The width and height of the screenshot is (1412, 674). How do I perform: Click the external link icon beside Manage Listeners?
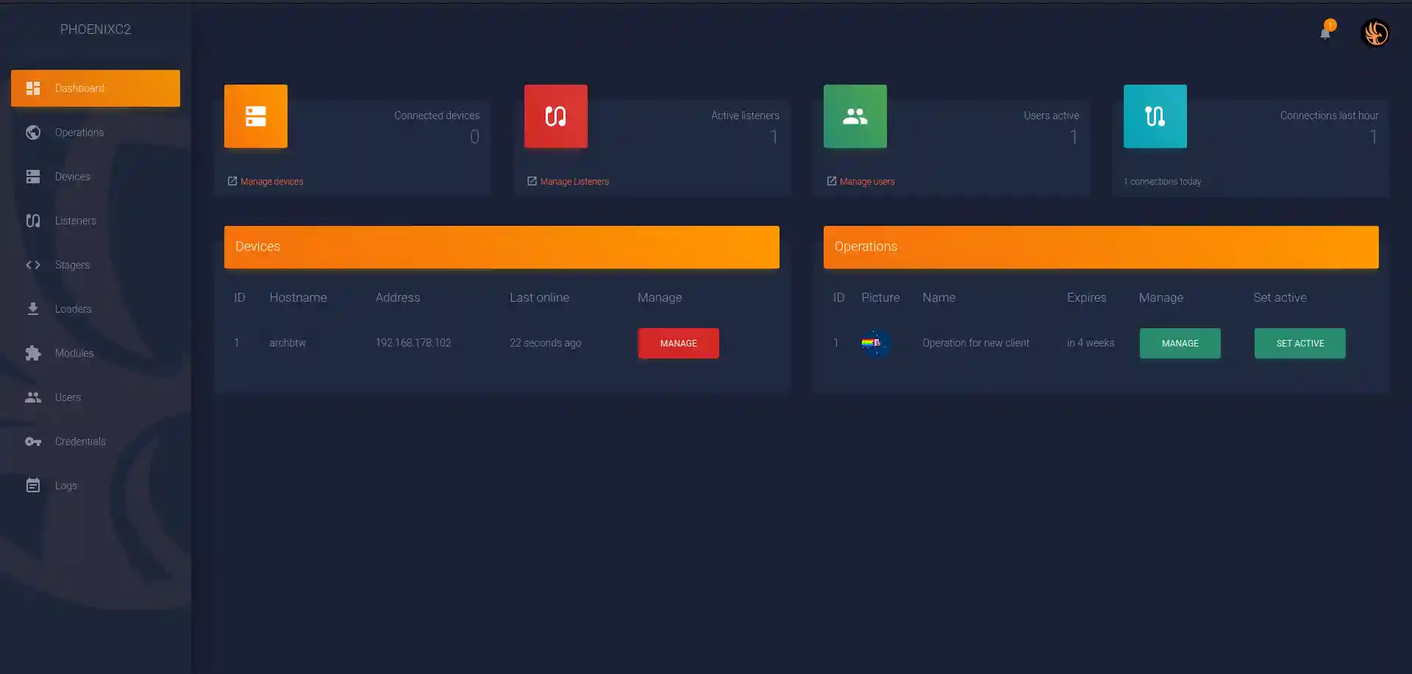(x=532, y=181)
